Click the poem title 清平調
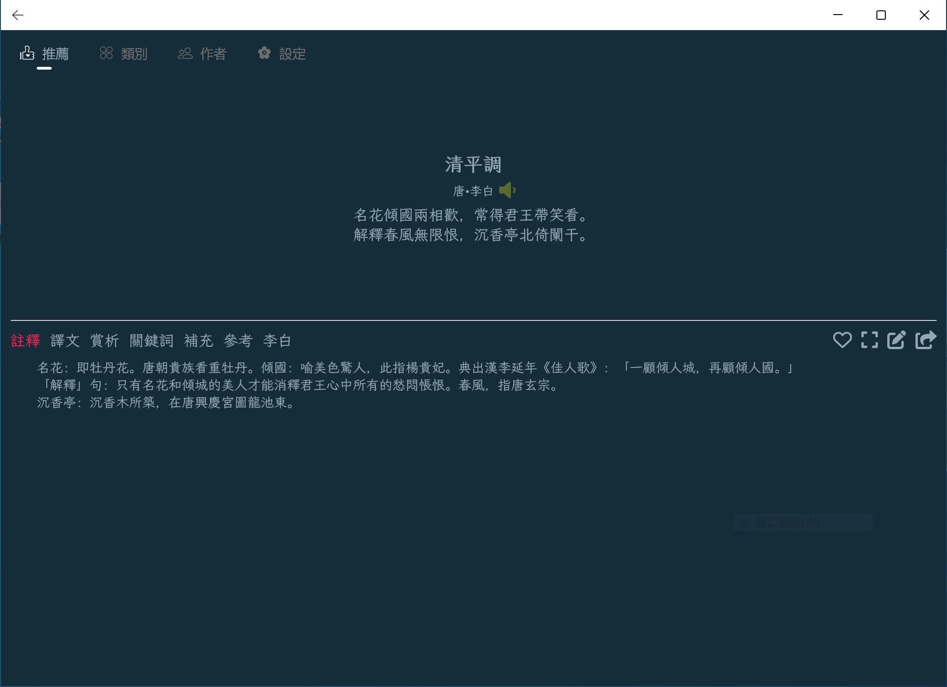The width and height of the screenshot is (947, 687). [473, 165]
